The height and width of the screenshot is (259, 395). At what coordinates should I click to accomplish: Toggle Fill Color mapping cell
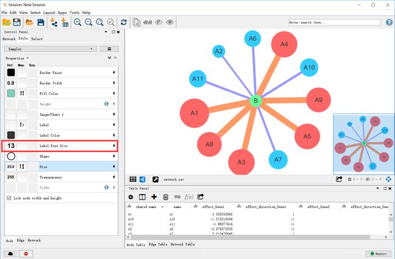click(22, 94)
